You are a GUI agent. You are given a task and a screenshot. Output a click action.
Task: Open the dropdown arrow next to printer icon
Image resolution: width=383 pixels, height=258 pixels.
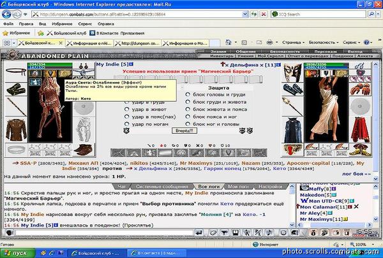click(277, 43)
